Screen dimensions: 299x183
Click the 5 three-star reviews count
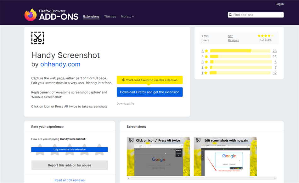pyautogui.click(x=275, y=62)
